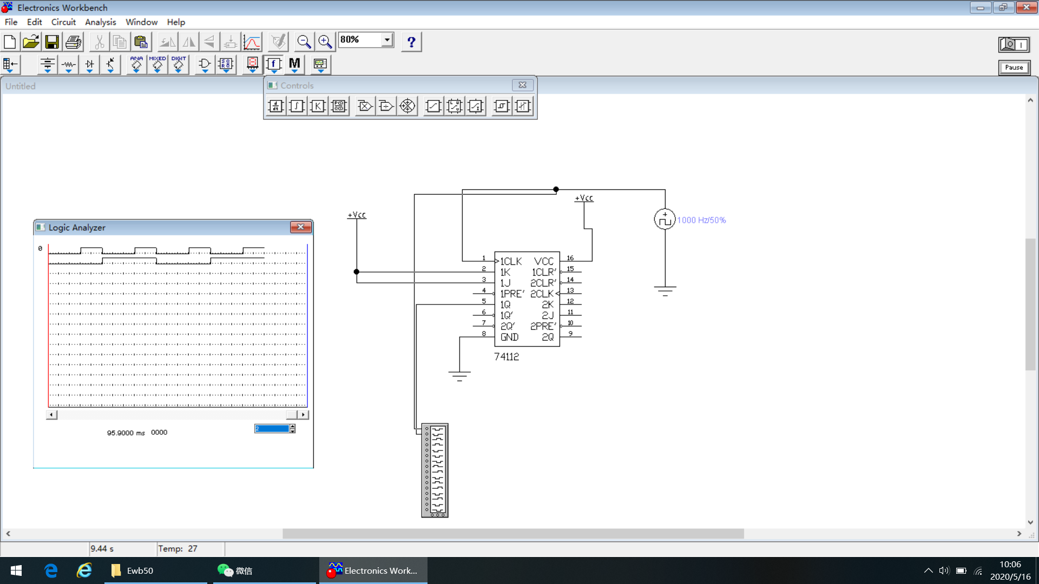
Task: Open Ewb50 folder in the taskbar
Action: click(133, 570)
